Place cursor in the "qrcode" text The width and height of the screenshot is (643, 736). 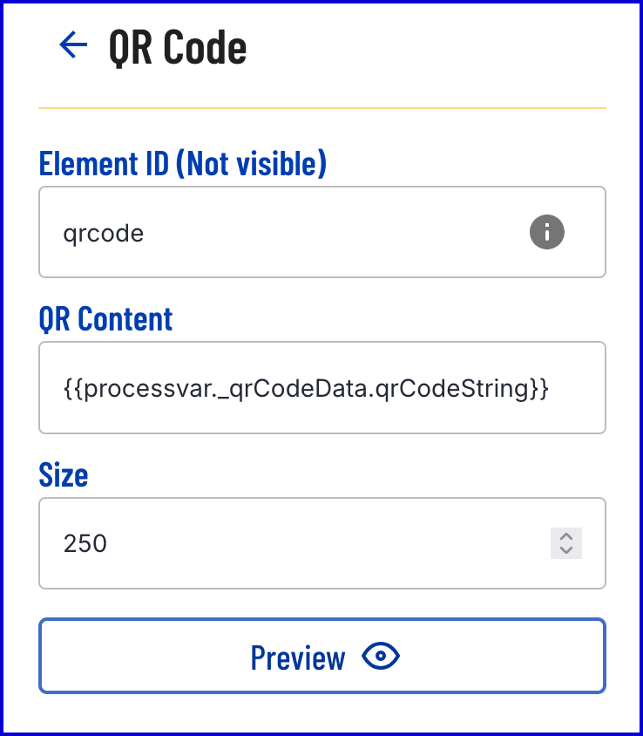[x=103, y=233]
